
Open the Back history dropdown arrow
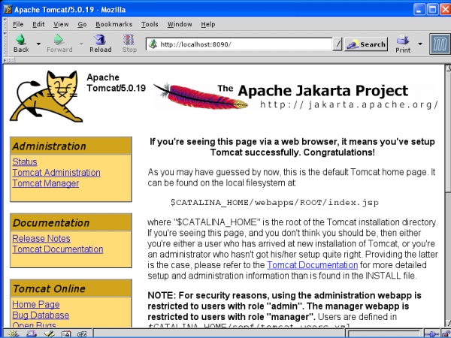pos(38,44)
